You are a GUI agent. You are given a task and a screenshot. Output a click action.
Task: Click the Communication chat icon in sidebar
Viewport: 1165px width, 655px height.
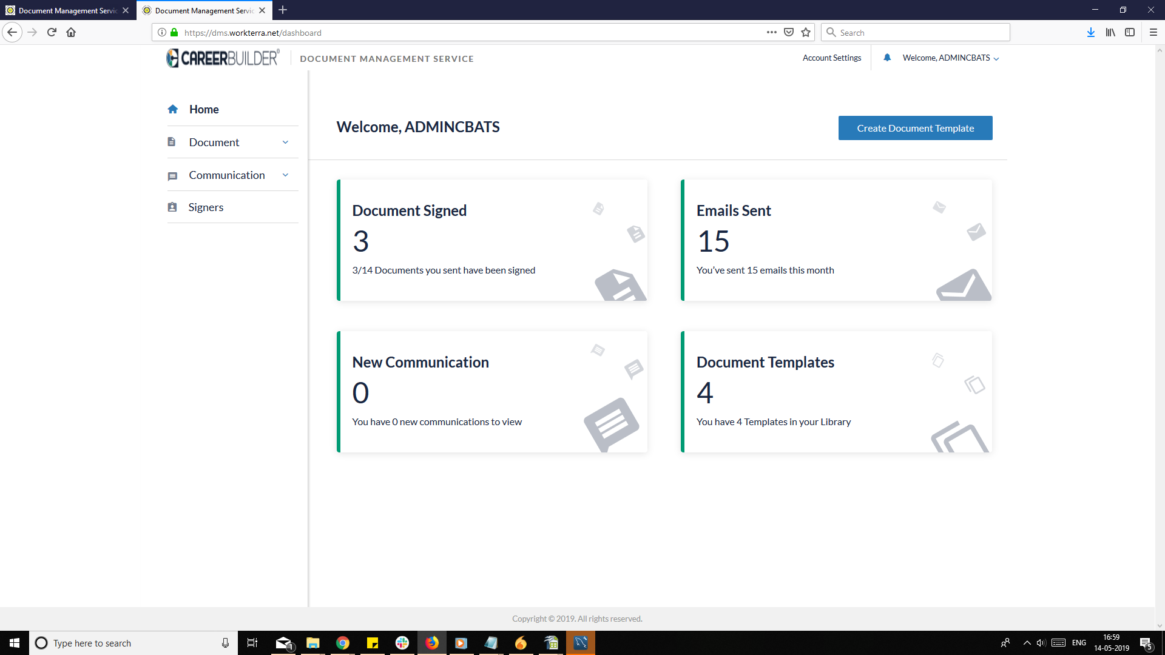click(x=173, y=175)
